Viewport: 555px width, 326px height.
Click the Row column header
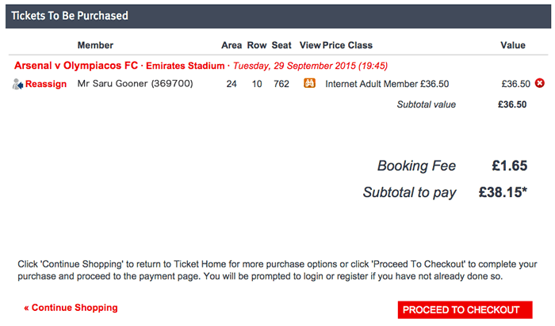pyautogui.click(x=257, y=45)
